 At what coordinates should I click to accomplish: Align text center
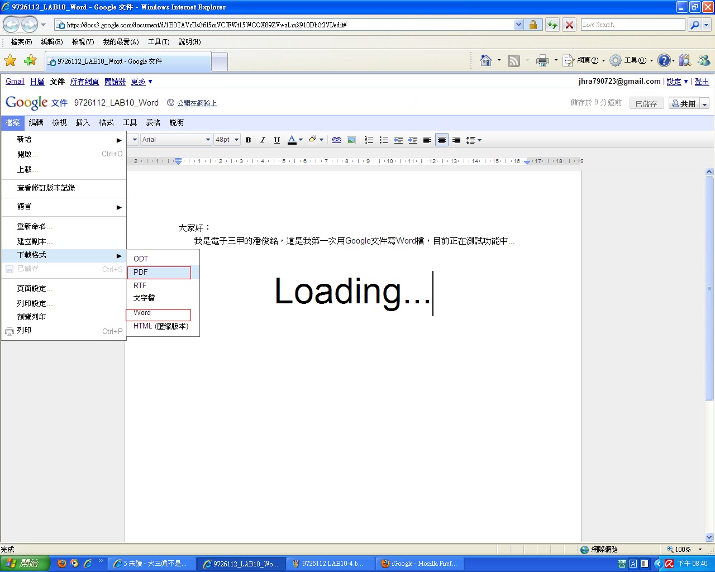tap(442, 140)
